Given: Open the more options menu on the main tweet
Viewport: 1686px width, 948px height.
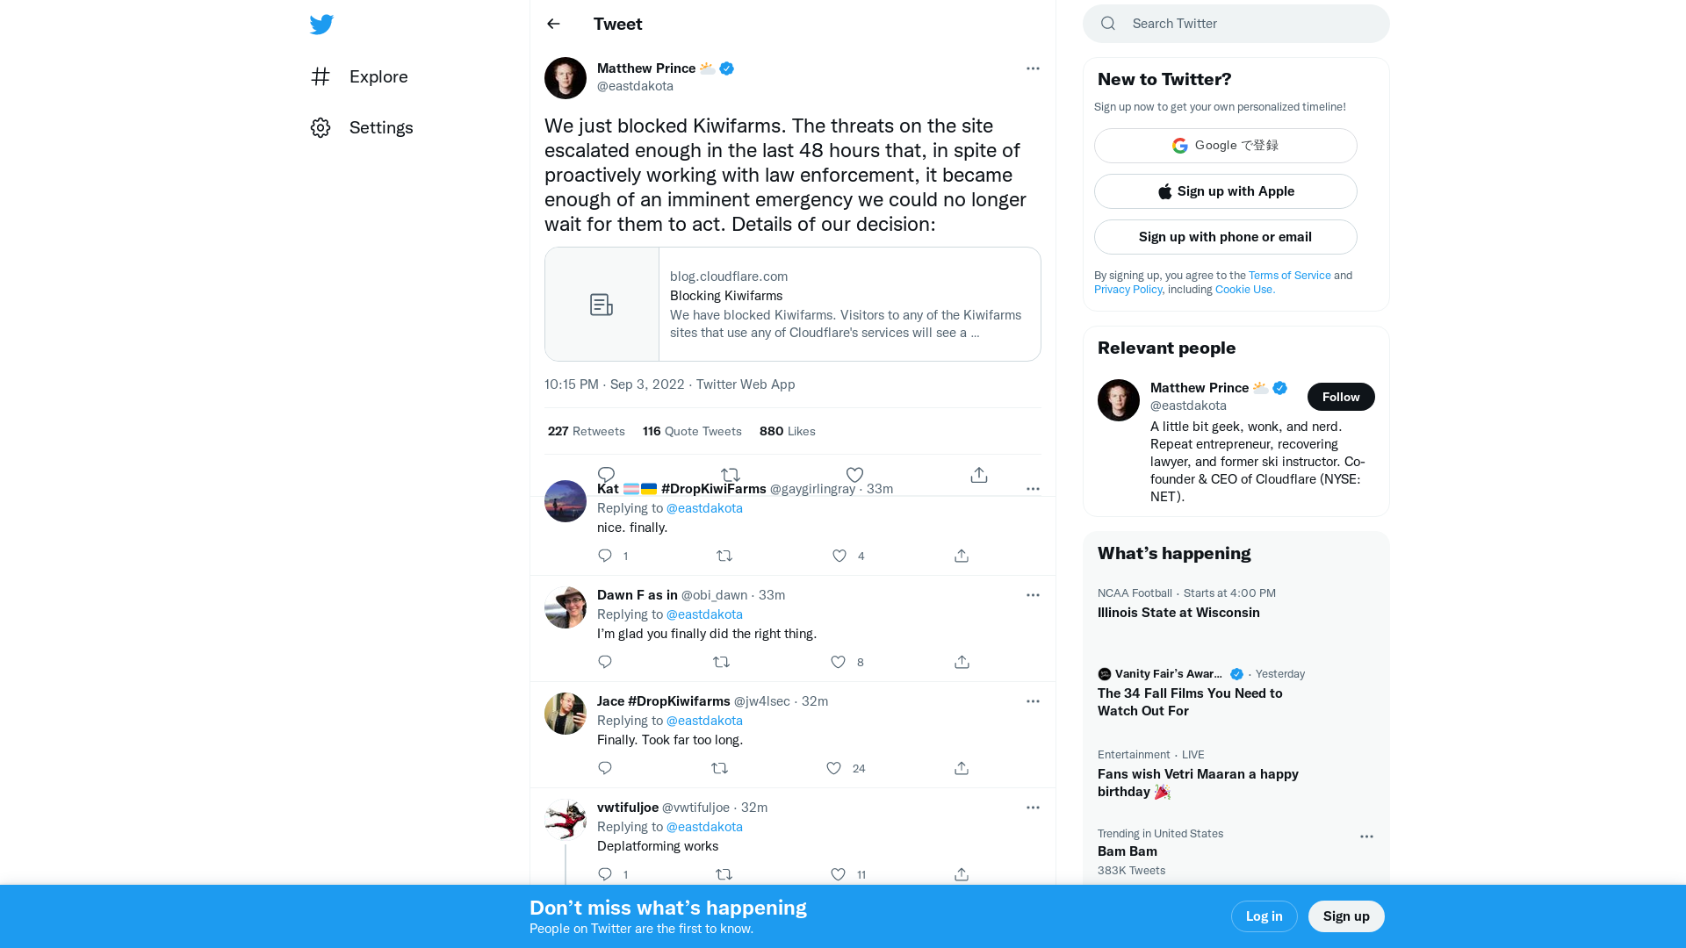Looking at the screenshot, I should [x=1033, y=68].
